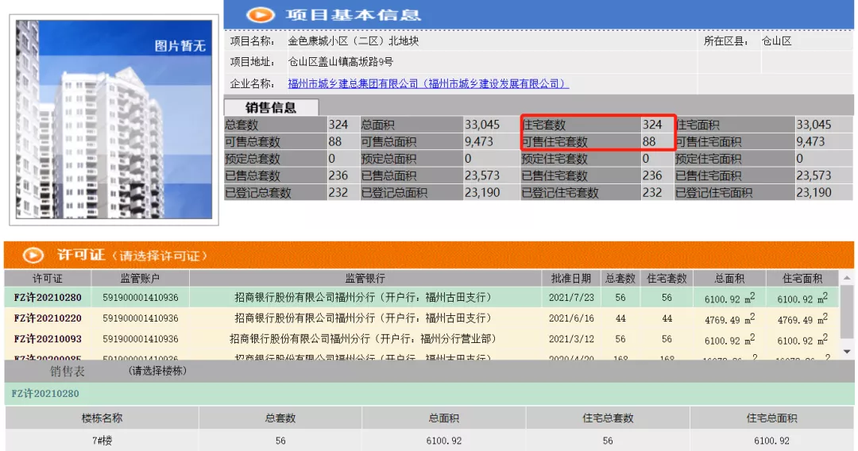
Task: Select the 销售信息 tab
Action: (271, 108)
